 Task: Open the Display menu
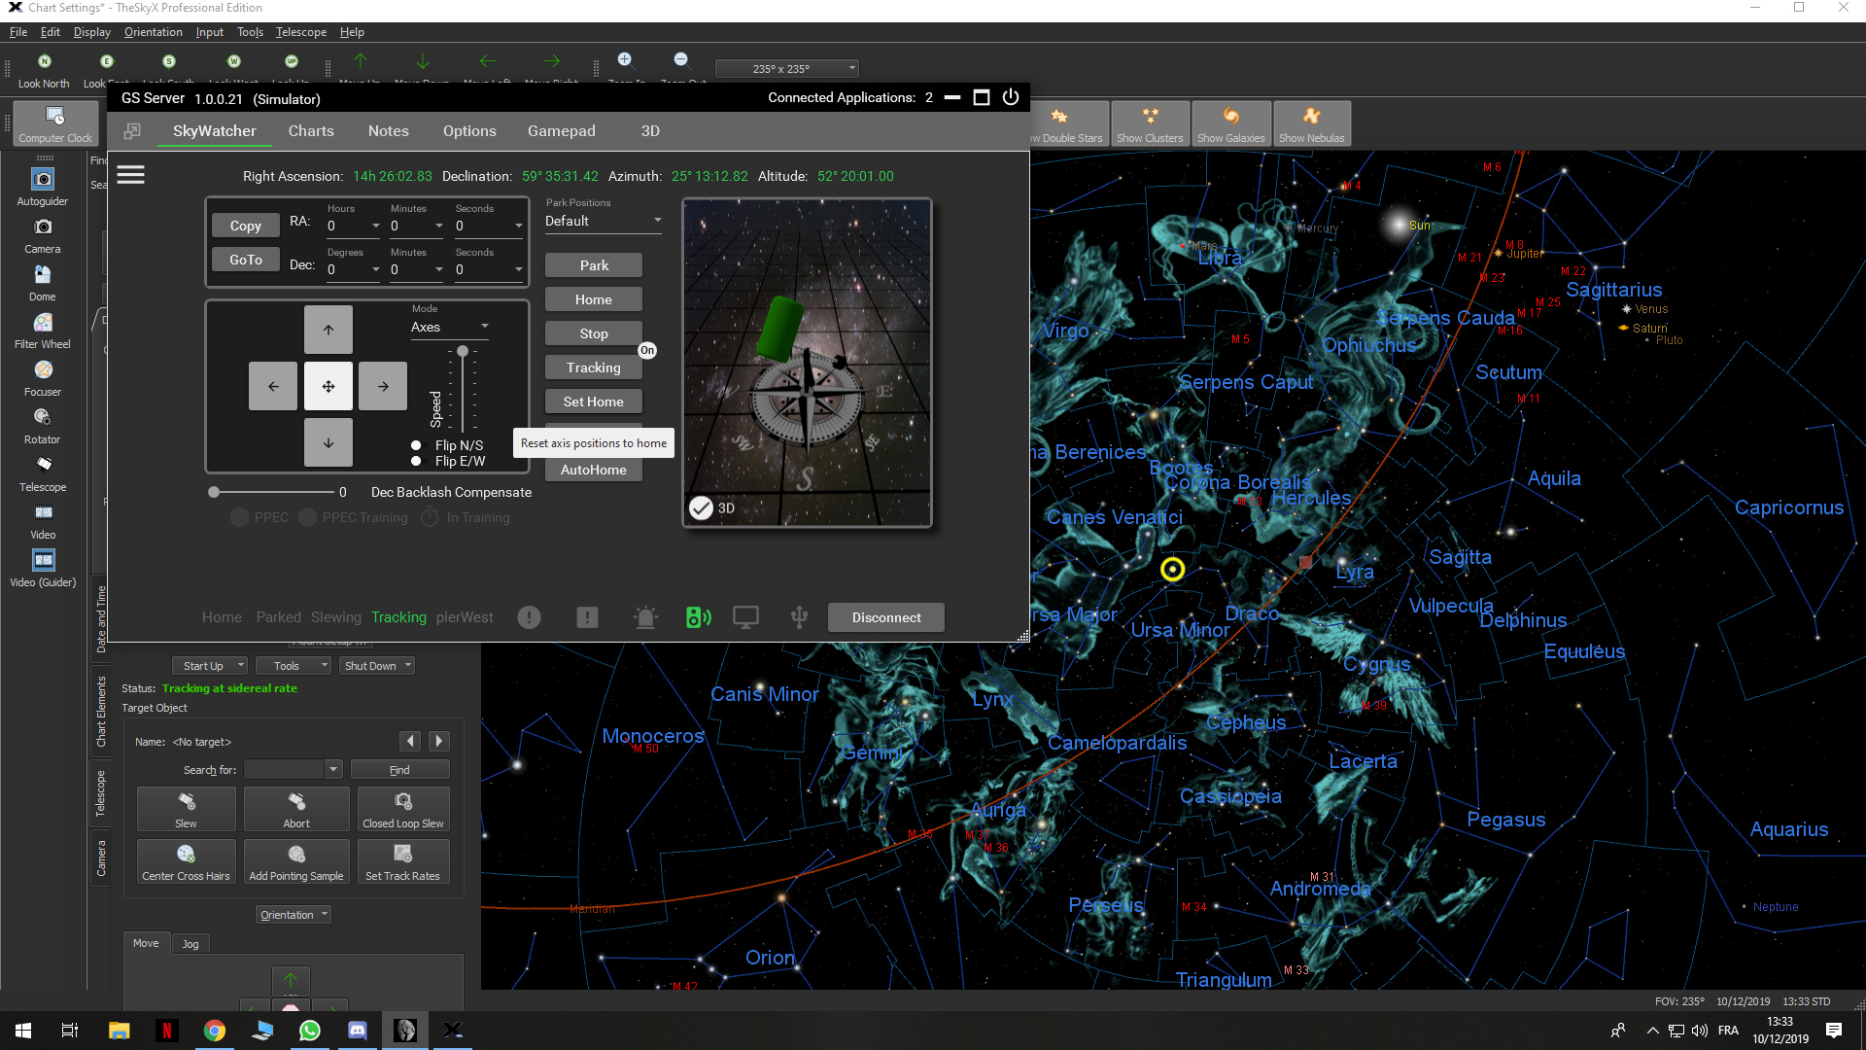(x=92, y=32)
